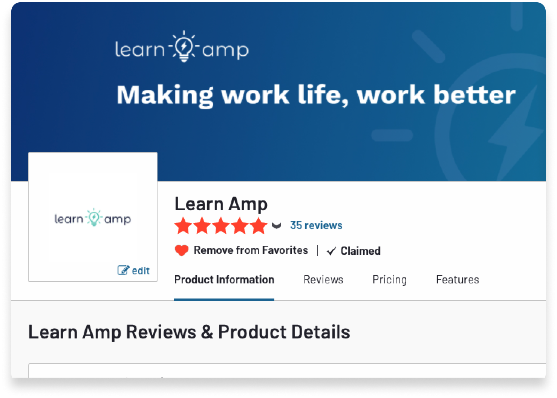Click the Claimed status label

pos(360,251)
